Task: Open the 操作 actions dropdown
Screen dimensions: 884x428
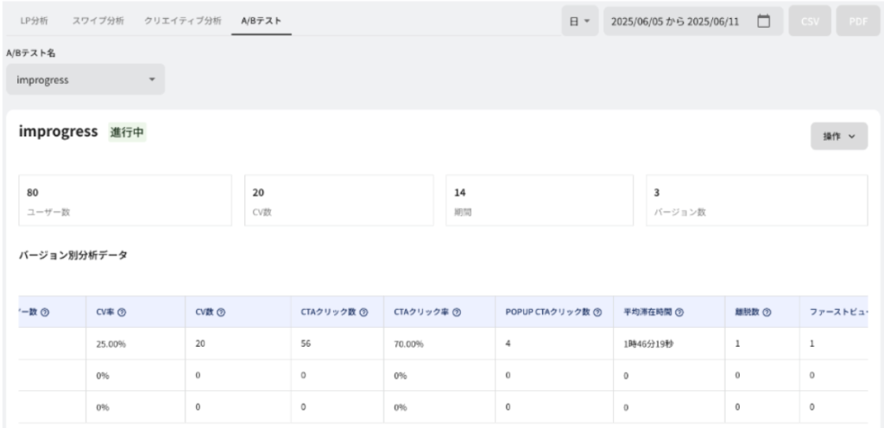Action: coord(838,135)
